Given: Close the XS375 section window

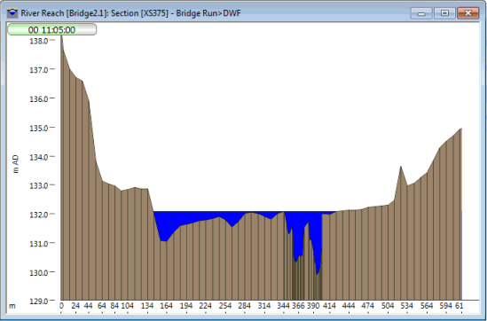Looking at the screenshot, I should coord(468,13).
